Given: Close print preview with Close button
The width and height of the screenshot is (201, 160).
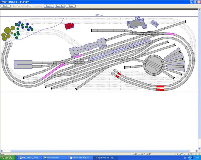Looking at the screenshot, I should [71, 6].
